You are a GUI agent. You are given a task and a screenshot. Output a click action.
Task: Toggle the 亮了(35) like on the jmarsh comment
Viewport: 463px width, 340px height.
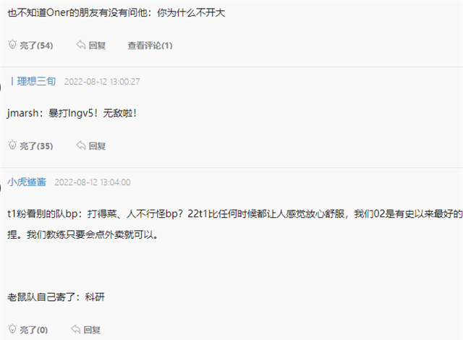(x=36, y=146)
